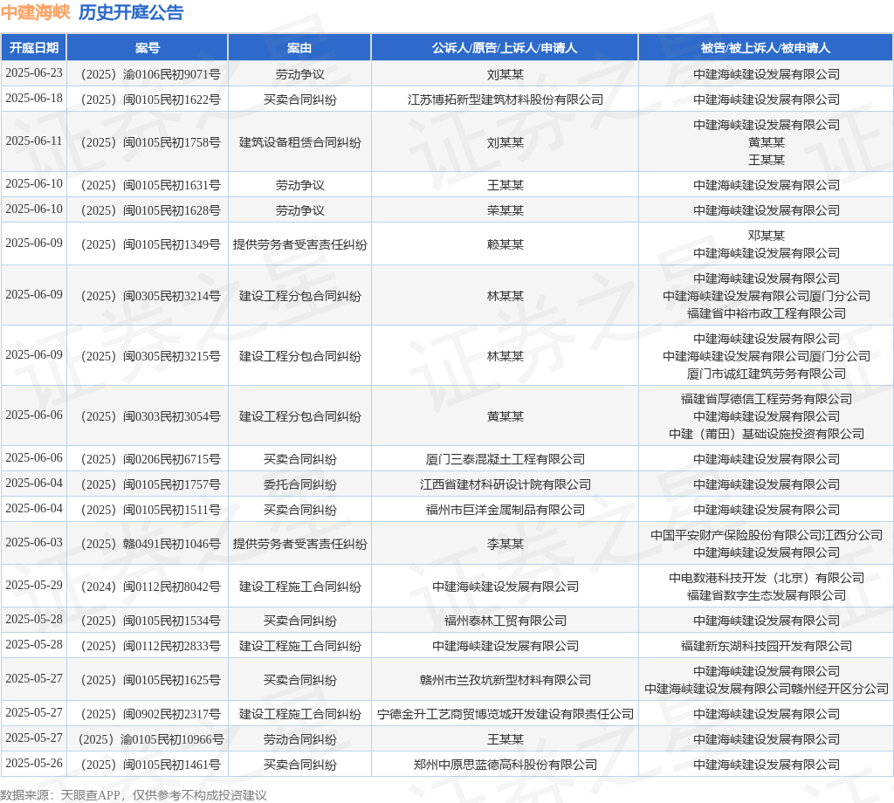Viewport: 894px width, 803px height.
Task: Click case number 渝0105民初10966号
Action: click(150, 739)
